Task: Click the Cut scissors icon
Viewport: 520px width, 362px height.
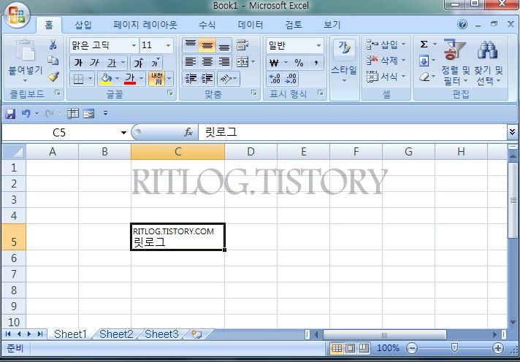Action: point(53,45)
